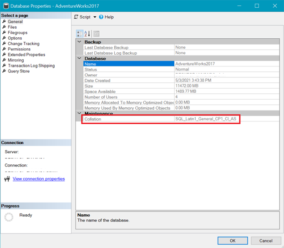
Task: Select the Size property row
Action: tap(181, 86)
